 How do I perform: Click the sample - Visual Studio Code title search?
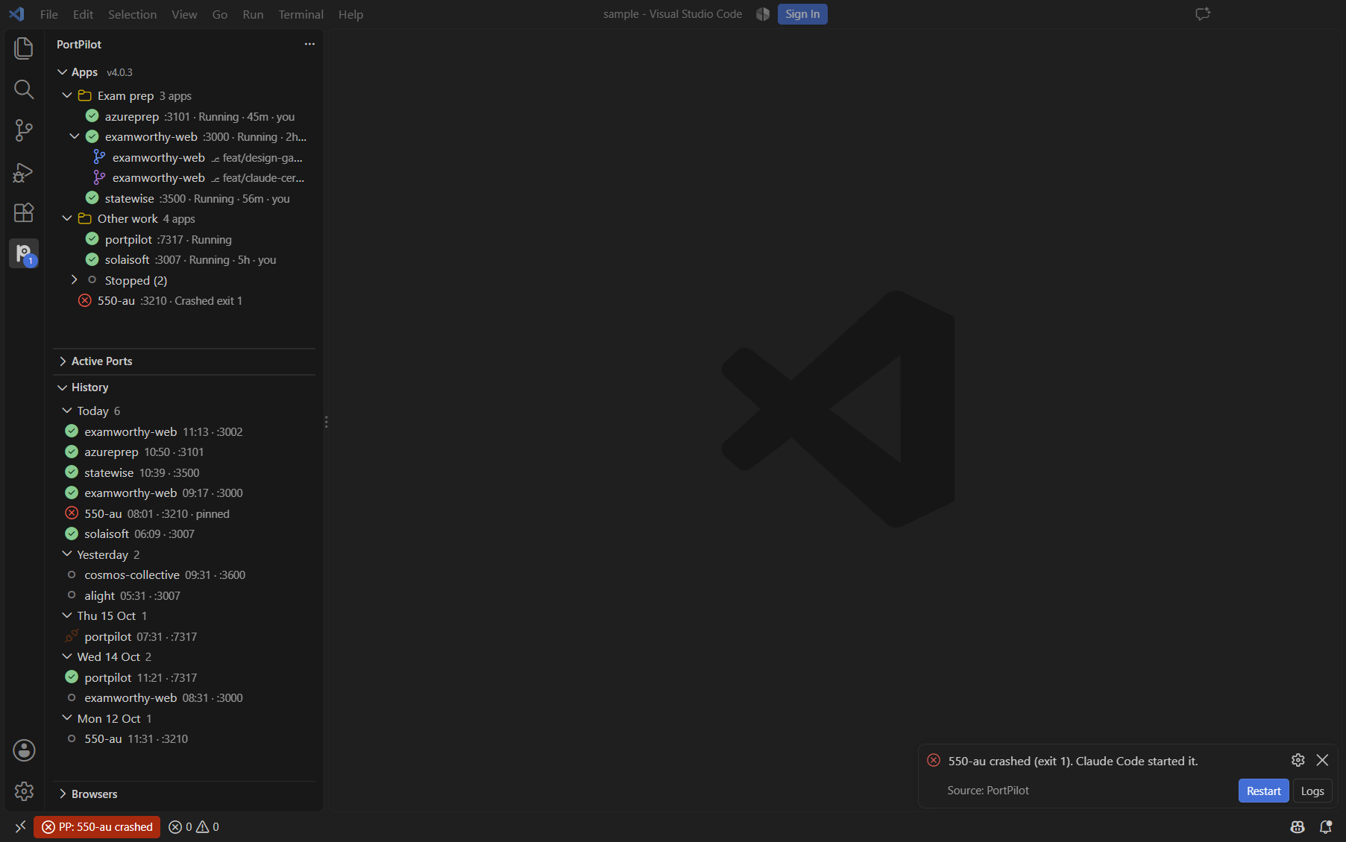tap(673, 14)
